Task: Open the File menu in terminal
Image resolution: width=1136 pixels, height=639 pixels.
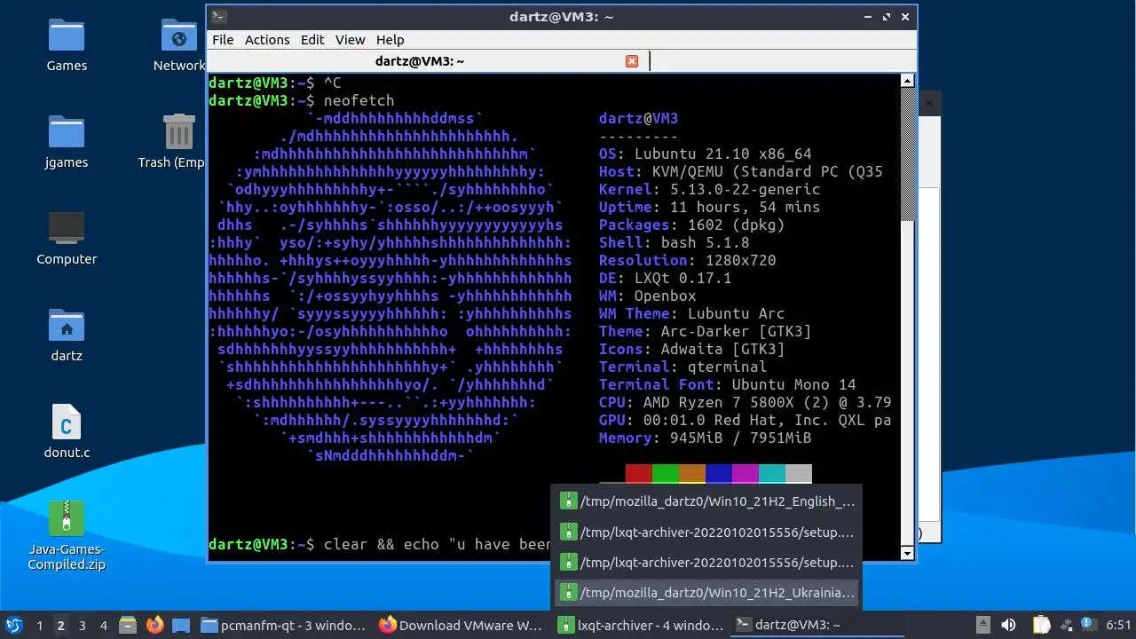Action: click(223, 40)
